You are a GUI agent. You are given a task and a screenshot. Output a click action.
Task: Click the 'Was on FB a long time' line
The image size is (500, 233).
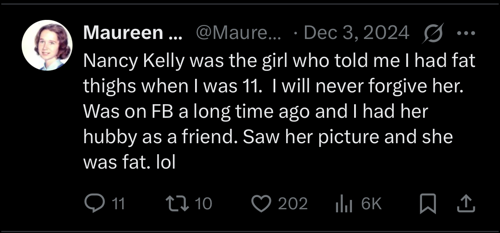click(x=255, y=111)
